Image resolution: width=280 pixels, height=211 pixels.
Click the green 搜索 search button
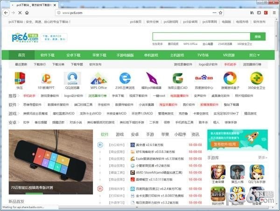point(258,36)
